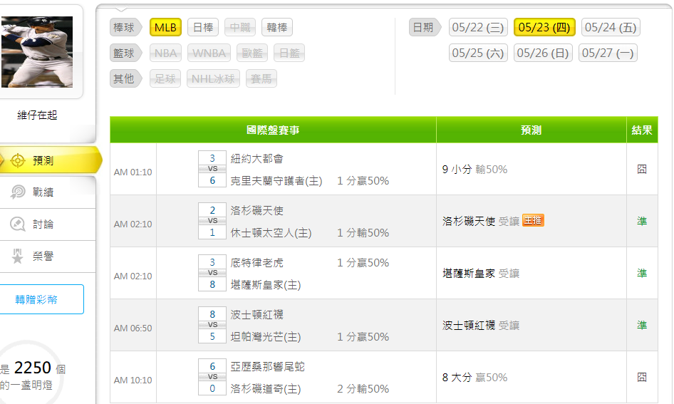This screenshot has height=404, width=674.
Task: Select the 足球 filter
Action: click(165, 78)
